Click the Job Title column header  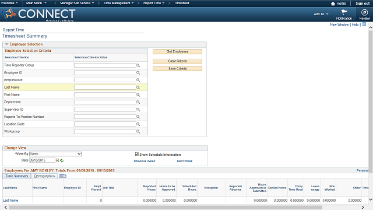108,188
